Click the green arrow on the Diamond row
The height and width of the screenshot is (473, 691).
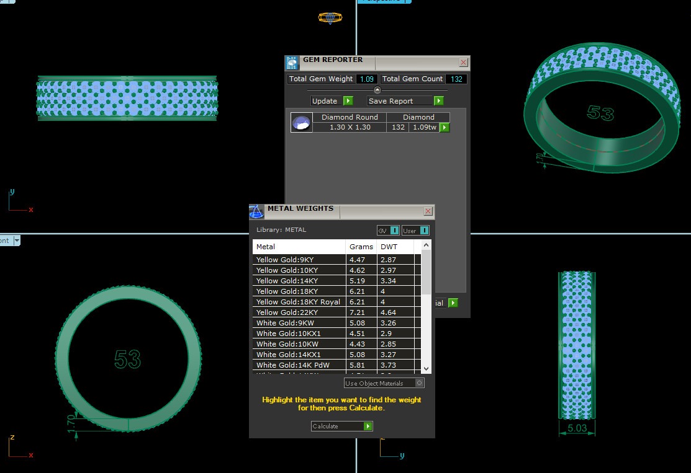point(444,128)
